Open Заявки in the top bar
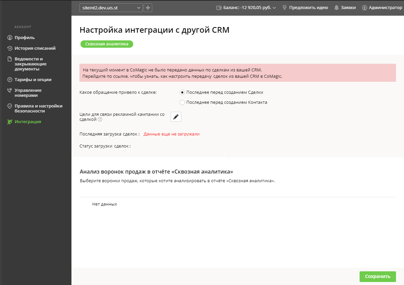Viewport: 404px width, 285px height. [345, 8]
